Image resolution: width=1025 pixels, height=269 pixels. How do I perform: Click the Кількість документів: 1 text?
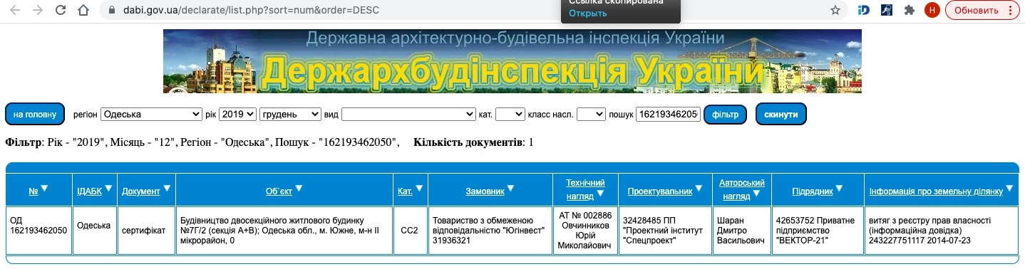click(x=473, y=142)
